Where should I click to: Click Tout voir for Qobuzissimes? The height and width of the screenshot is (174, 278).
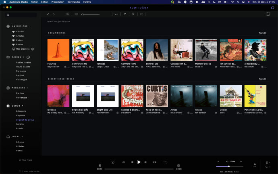pos(262,33)
